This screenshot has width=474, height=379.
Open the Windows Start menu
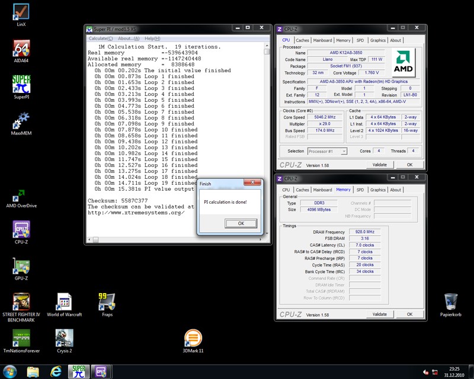(9, 372)
